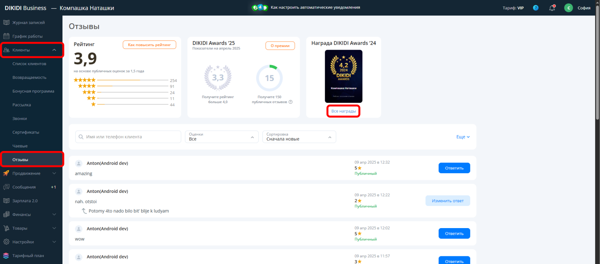Click the Тарифный план layers icon
600x264 pixels.
pos(6,256)
